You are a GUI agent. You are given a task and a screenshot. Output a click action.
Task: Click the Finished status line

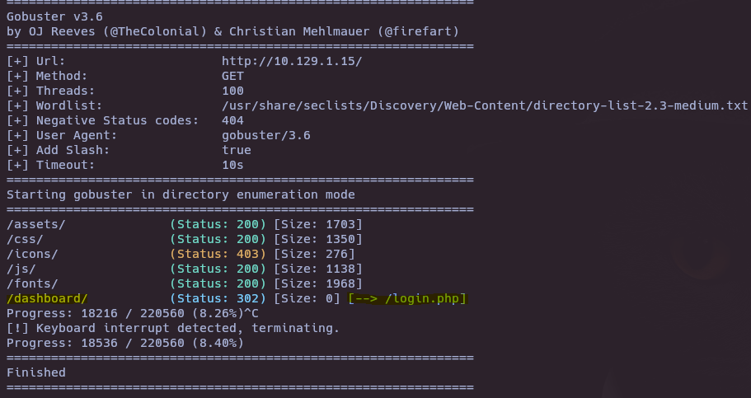pos(36,372)
